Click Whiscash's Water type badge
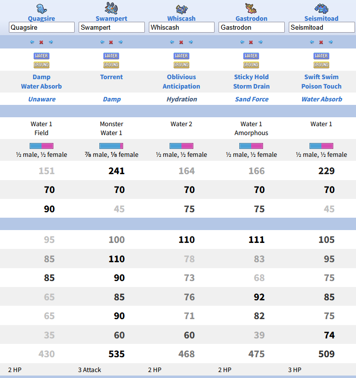The height and width of the screenshot is (378, 356). 181,56
